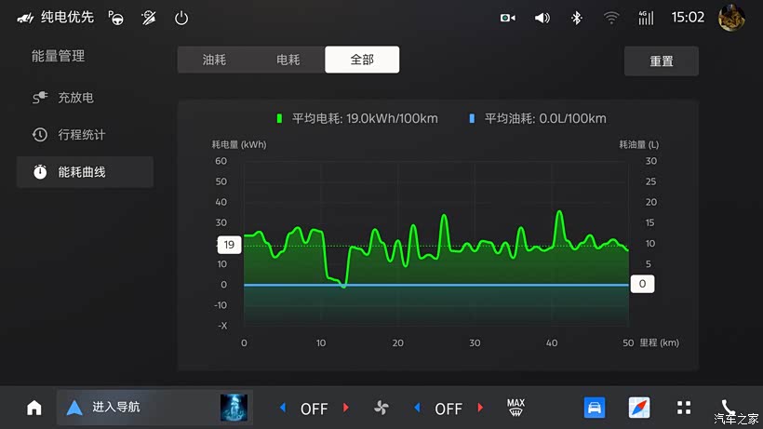The image size is (763, 429).
Task: Open the parking steering wheel assist icon
Action: click(x=115, y=18)
